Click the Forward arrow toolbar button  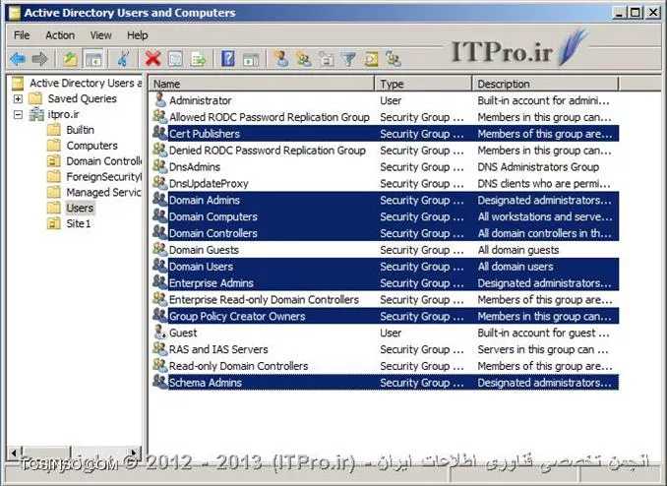point(40,59)
